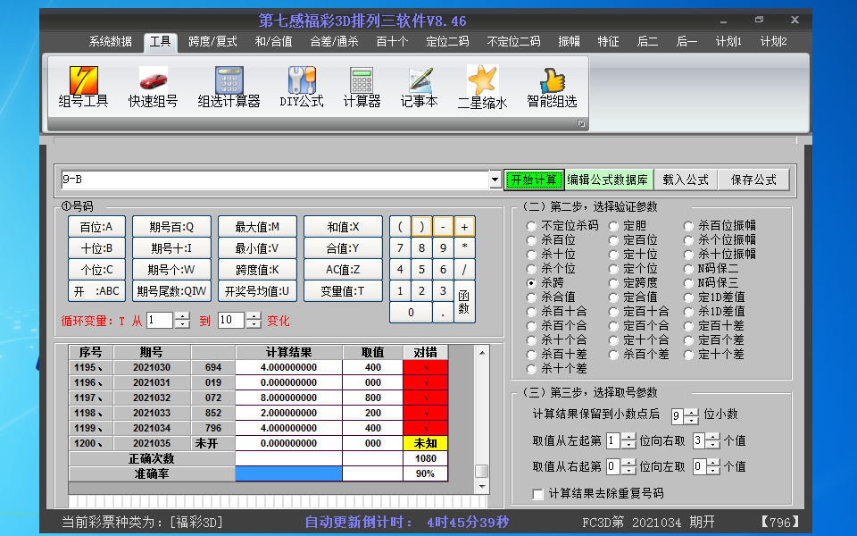Screen dimensions: 857x536
Task: Click the loop end value field showing 10
Action: 232,320
